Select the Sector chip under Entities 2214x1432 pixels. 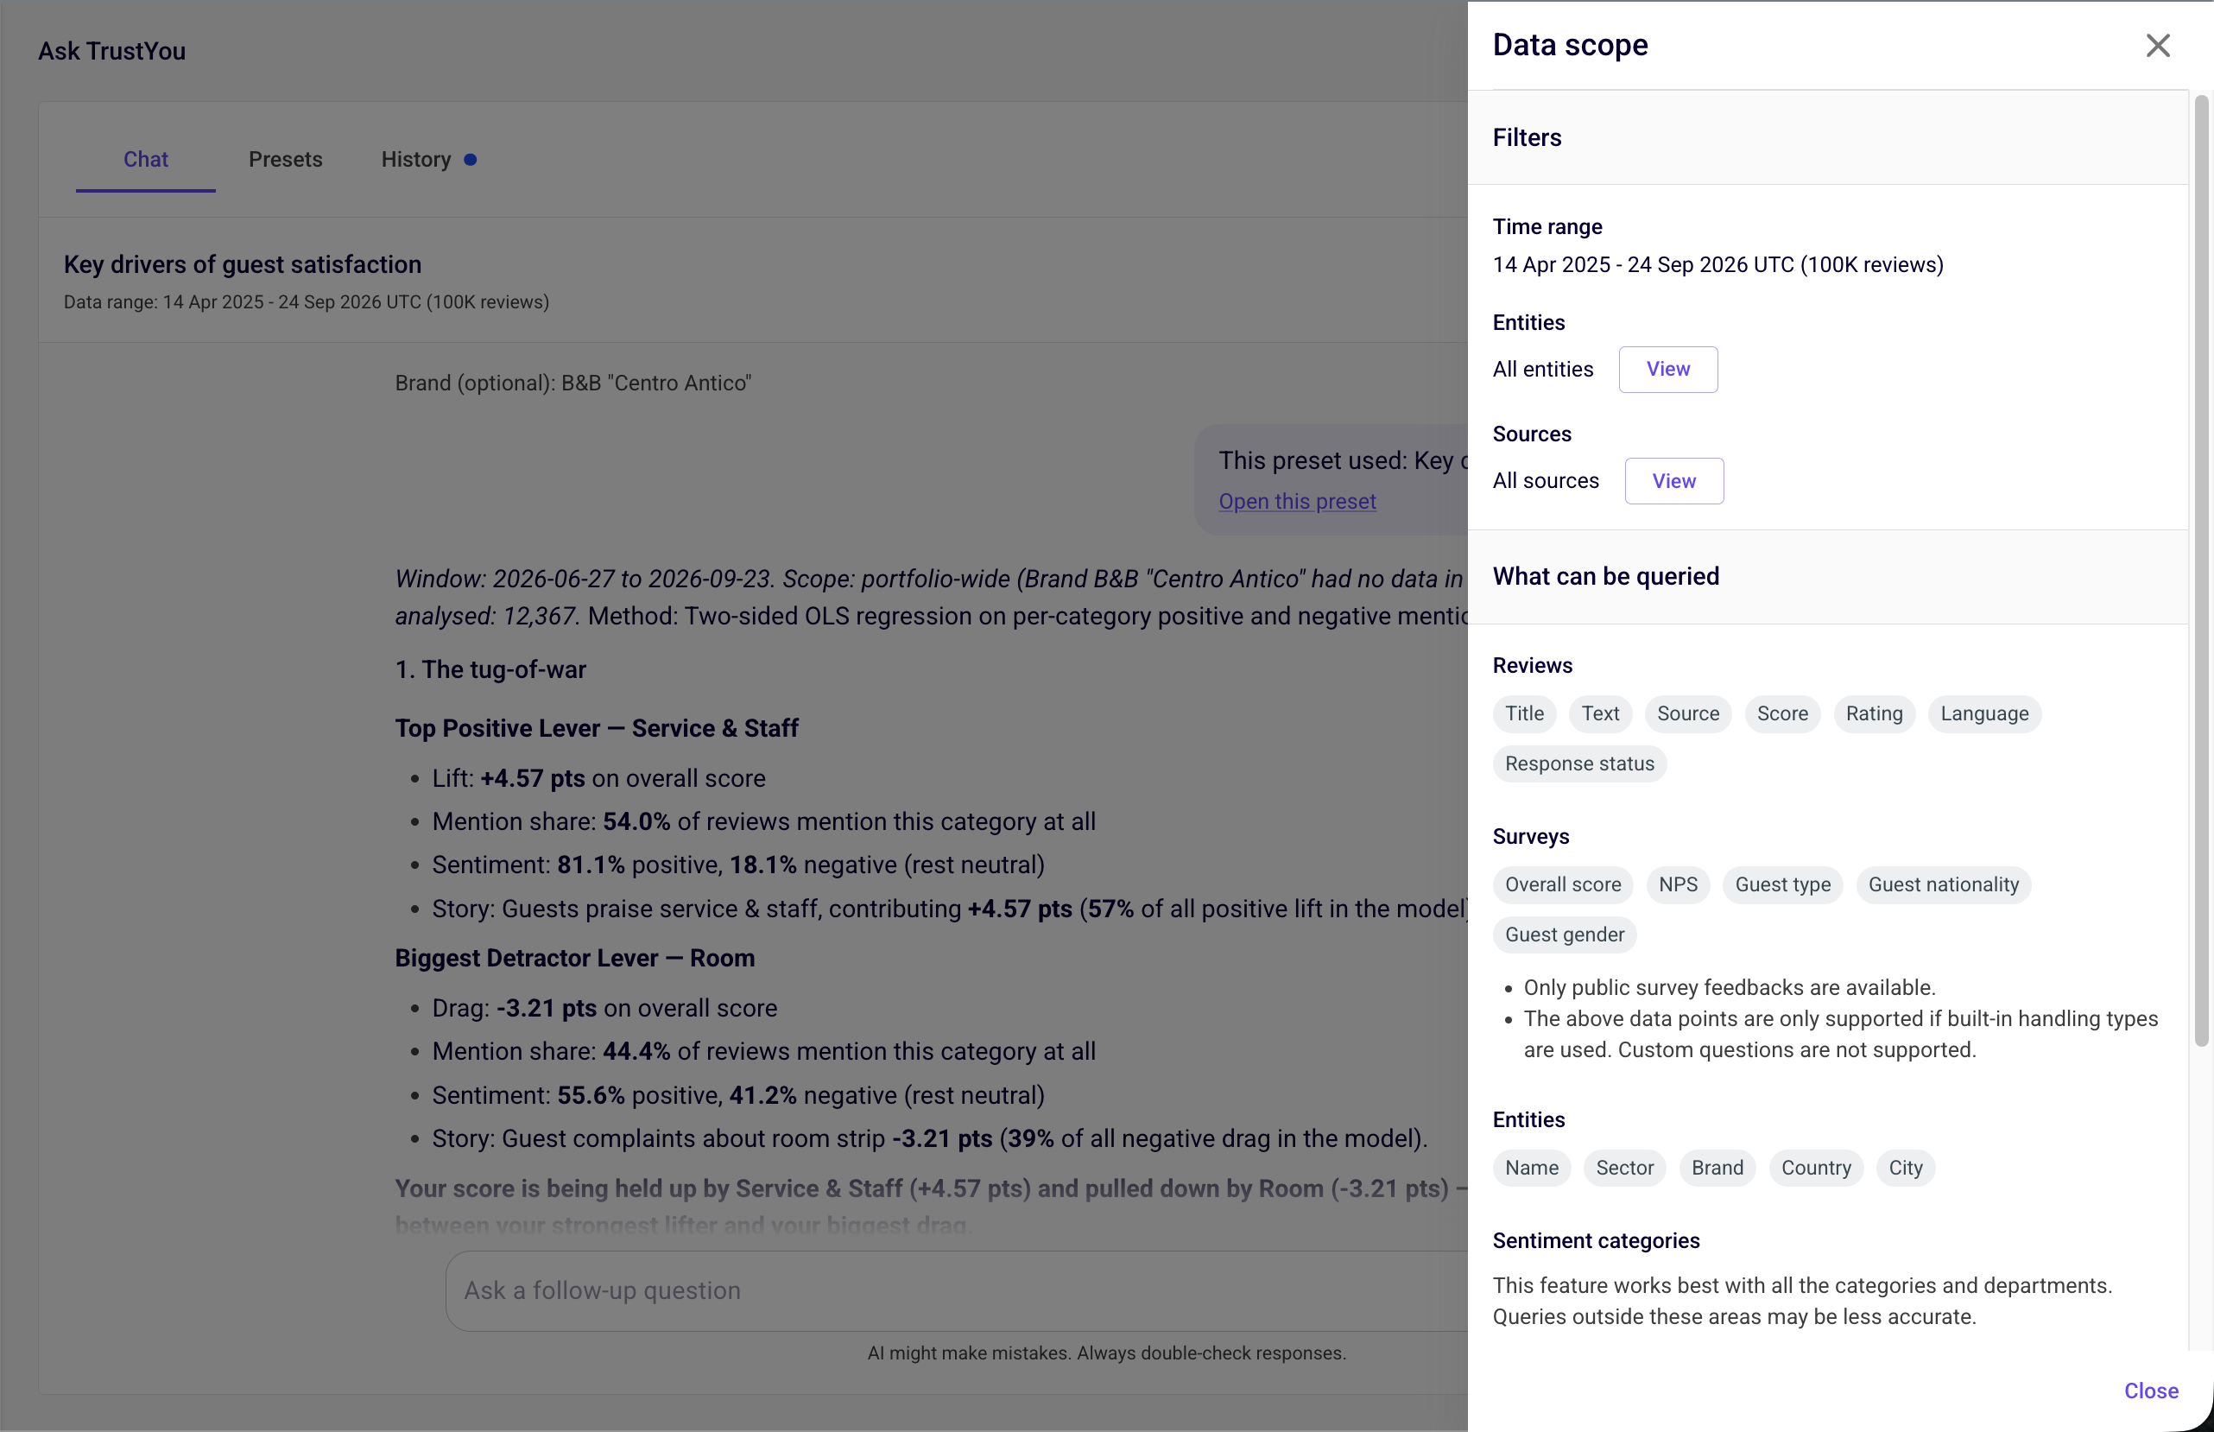point(1625,1169)
